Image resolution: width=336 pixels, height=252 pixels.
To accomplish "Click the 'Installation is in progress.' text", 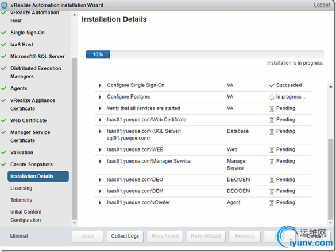I will click(x=295, y=63).
